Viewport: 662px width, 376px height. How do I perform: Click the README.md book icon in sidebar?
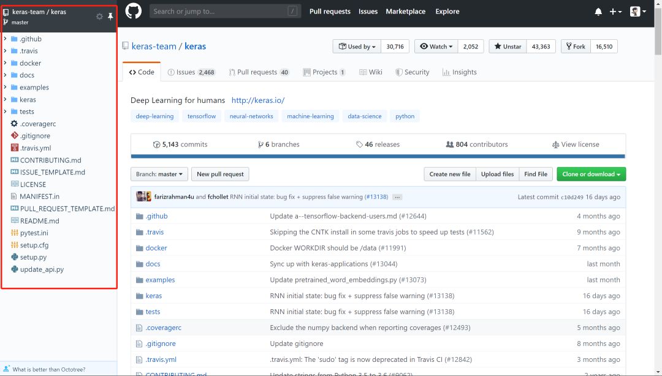point(14,220)
